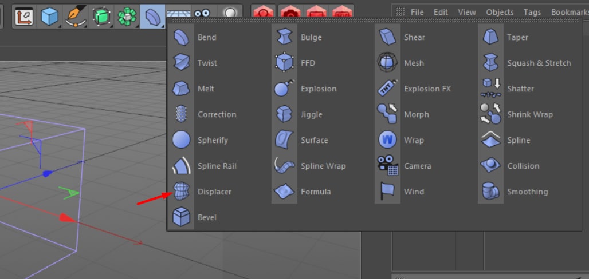Add the Surface deformer icon
The width and height of the screenshot is (589, 279).
[284, 140]
